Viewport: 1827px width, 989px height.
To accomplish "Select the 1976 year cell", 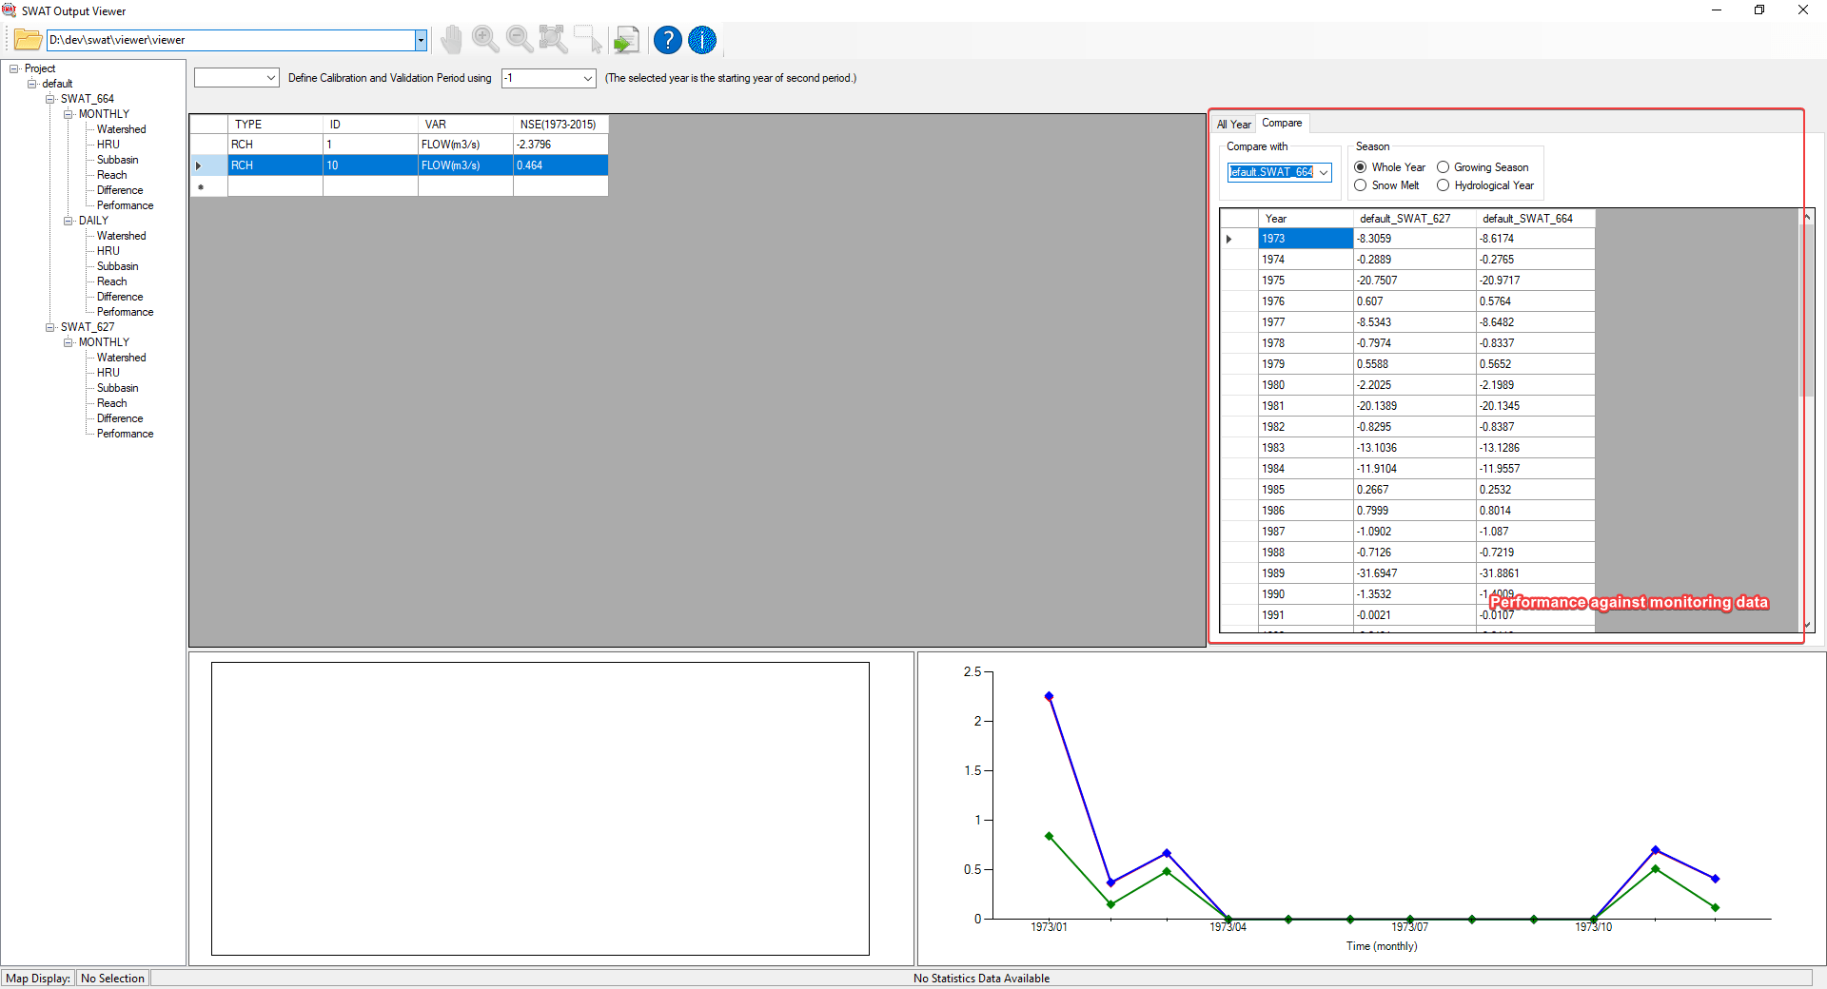I will click(1306, 301).
